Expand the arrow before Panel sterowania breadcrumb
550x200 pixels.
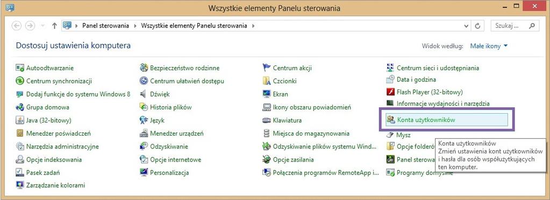(76, 26)
